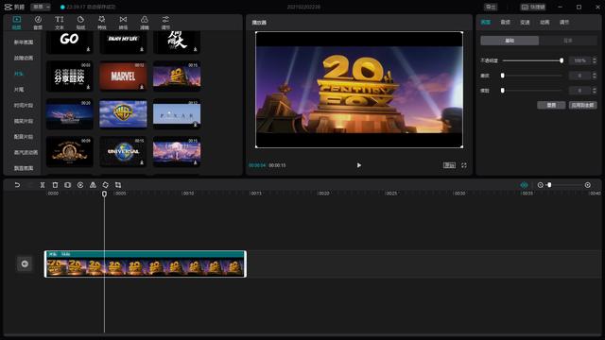
Task: Click the timeline zoom-in plus icon
Action: coord(588,185)
